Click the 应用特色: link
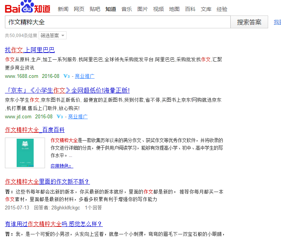Viewport: 281px width, 237px height. pyautogui.click(x=62, y=166)
